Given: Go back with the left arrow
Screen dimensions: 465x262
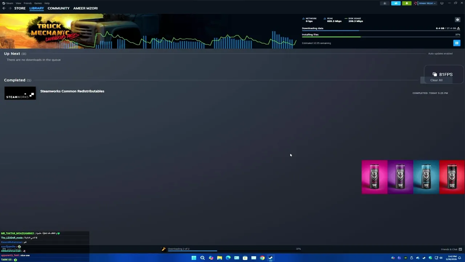Looking at the screenshot, I should 4,8.
